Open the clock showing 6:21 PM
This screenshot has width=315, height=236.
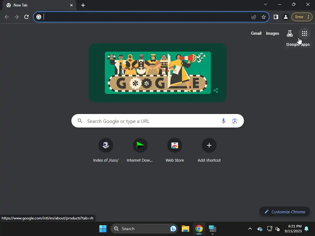(x=293, y=229)
